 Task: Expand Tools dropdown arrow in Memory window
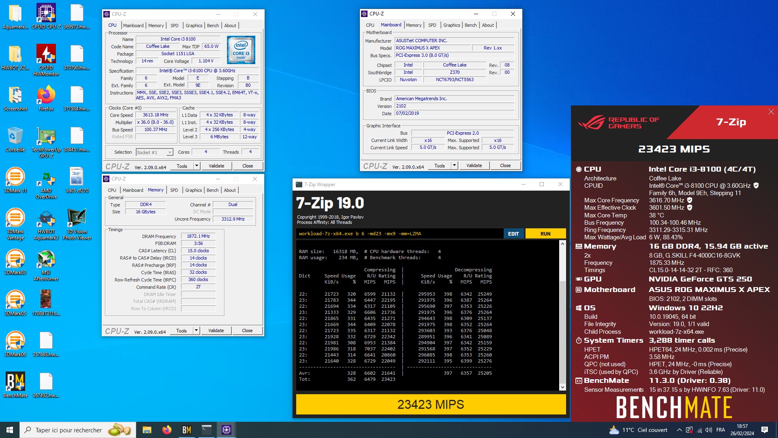[x=196, y=331]
